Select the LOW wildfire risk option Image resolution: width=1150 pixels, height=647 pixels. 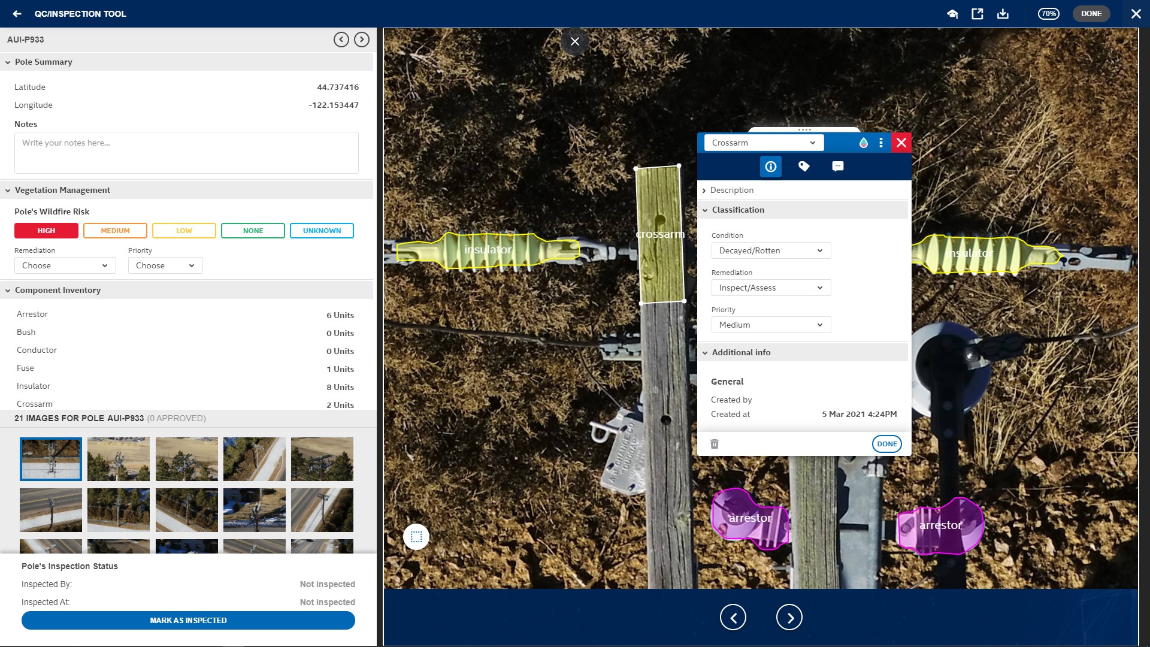(x=184, y=230)
